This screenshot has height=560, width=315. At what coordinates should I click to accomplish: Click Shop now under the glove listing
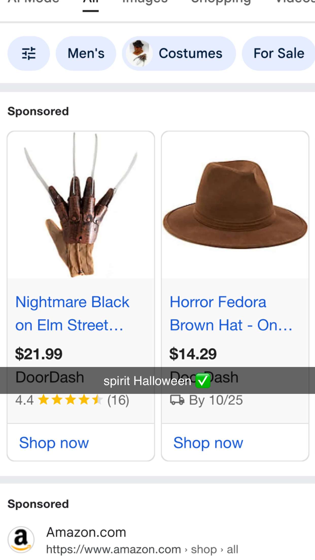[x=54, y=443]
